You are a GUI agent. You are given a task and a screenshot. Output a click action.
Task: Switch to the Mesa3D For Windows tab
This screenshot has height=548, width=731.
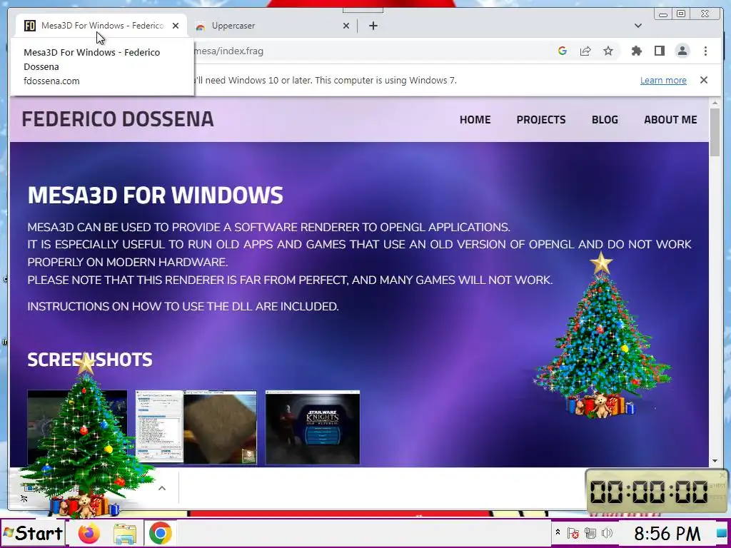(x=101, y=26)
